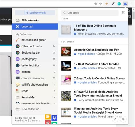Click the cloud icon beside All bookmarks
135x127 pixels.
18,20
